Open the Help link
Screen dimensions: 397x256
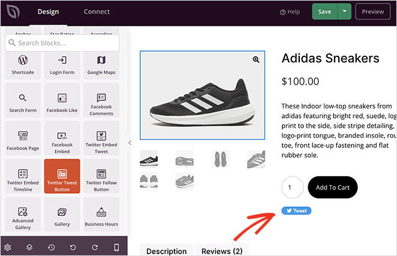(290, 12)
